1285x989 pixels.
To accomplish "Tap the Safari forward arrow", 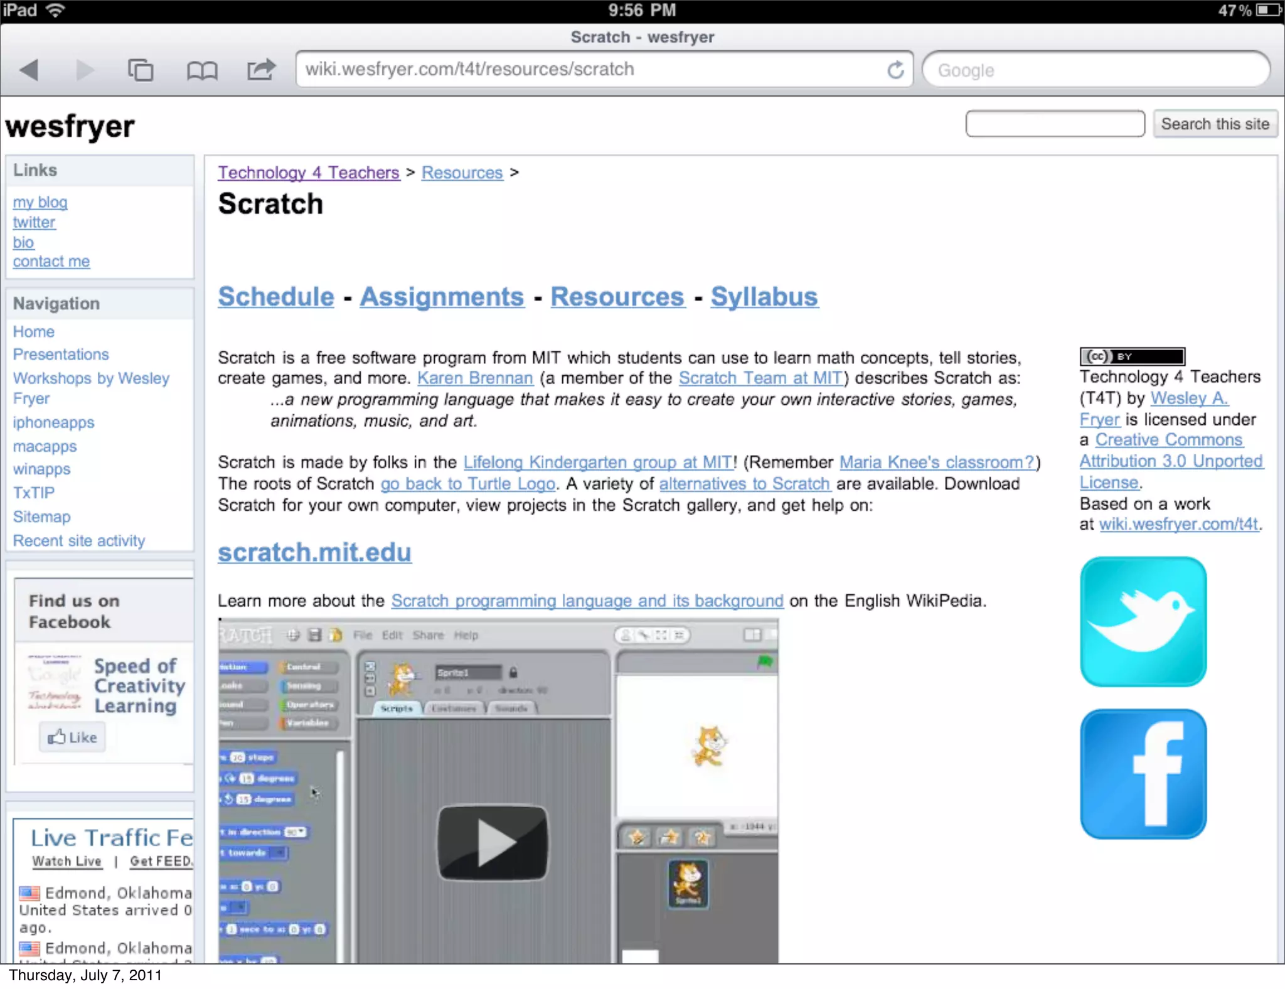I will coord(84,70).
